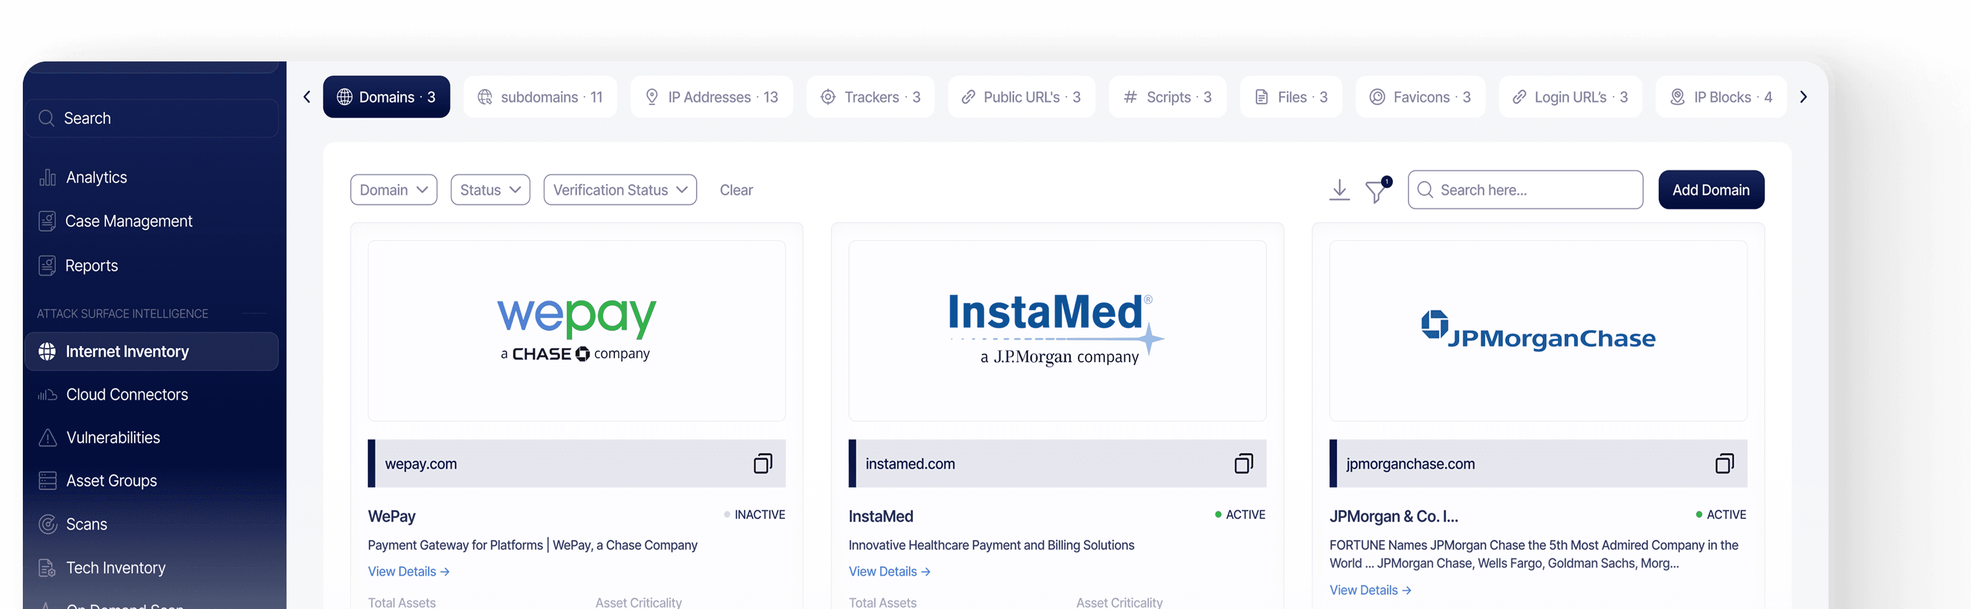Image resolution: width=1971 pixels, height=609 pixels.
Task: Expand the Status filter dropdown
Action: pos(491,190)
